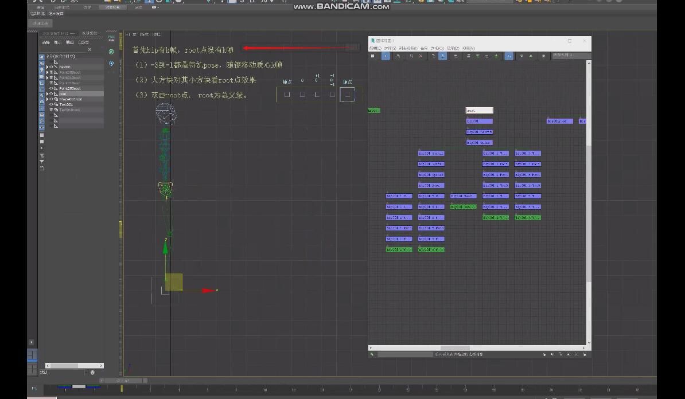The image size is (685, 399).
Task: Hide Text001 using its eye icon
Action: pos(51,105)
